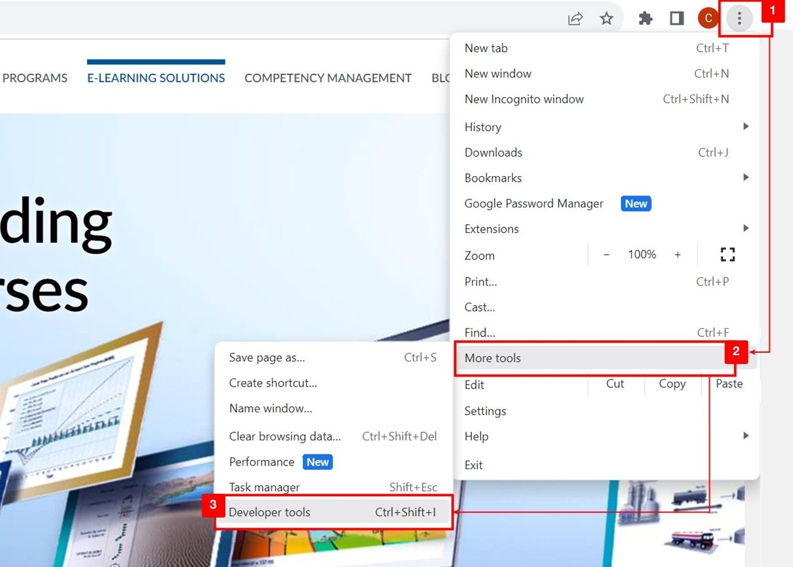Screen dimensions: 793x567
Task: Choose Exit to close Chrome
Action: (605, 465)
